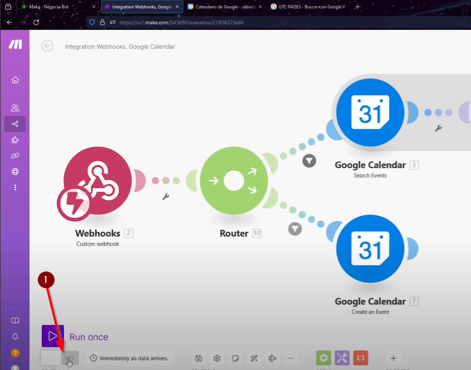471x370 pixels.
Task: Open the Templates puzzle icon in sidebar
Action: click(x=15, y=140)
